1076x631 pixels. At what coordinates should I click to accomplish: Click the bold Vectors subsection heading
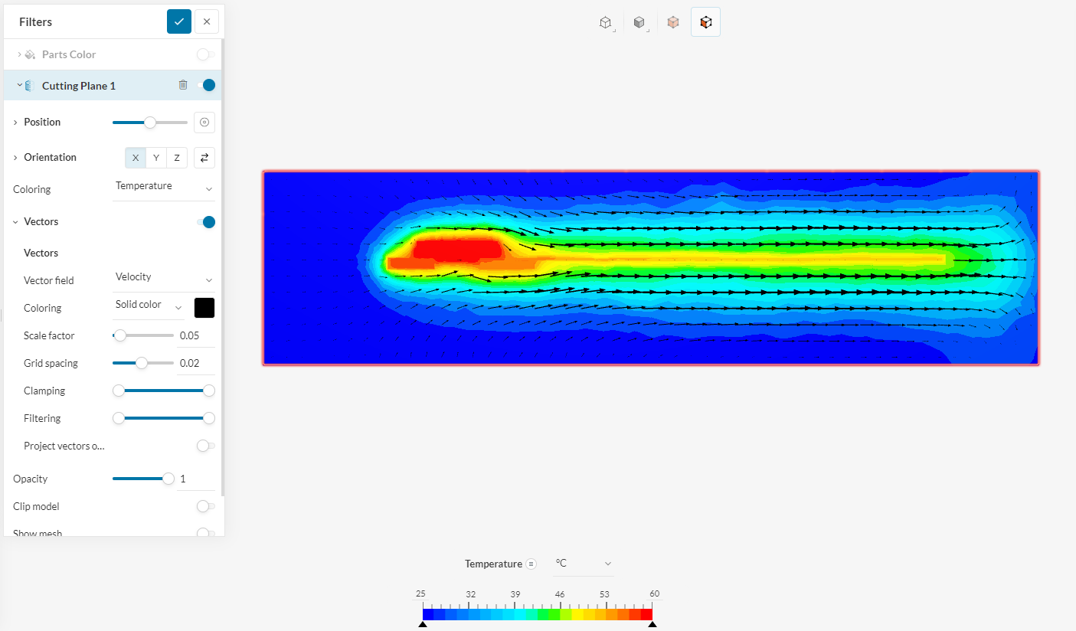click(41, 253)
